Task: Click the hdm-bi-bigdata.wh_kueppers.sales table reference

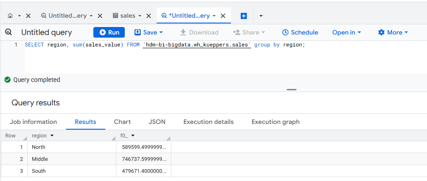Action: pyautogui.click(x=196, y=45)
